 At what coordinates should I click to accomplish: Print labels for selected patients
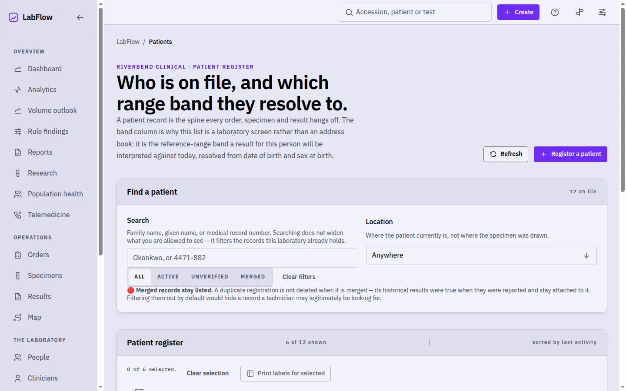(x=286, y=373)
